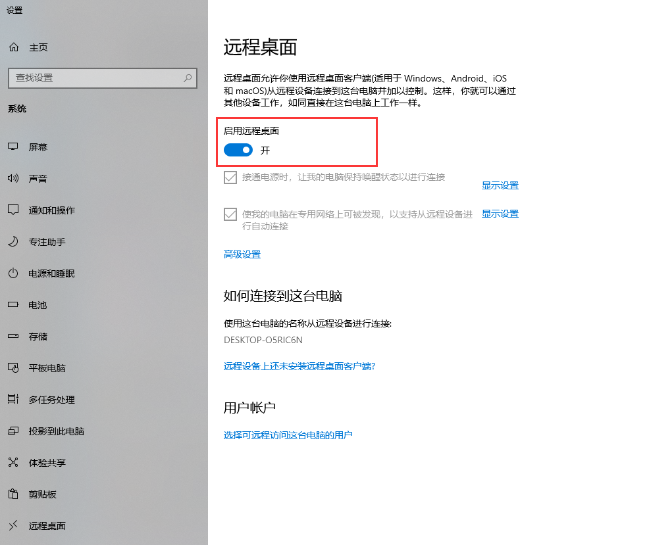Click 远程设备上还未安装远程桌面客户端? link
The width and height of the screenshot is (649, 545).
pyautogui.click(x=299, y=366)
